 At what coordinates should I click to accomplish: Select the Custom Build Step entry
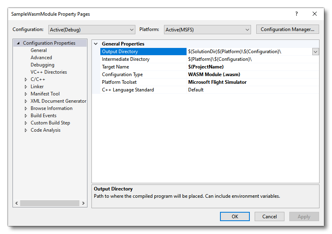coord(50,123)
